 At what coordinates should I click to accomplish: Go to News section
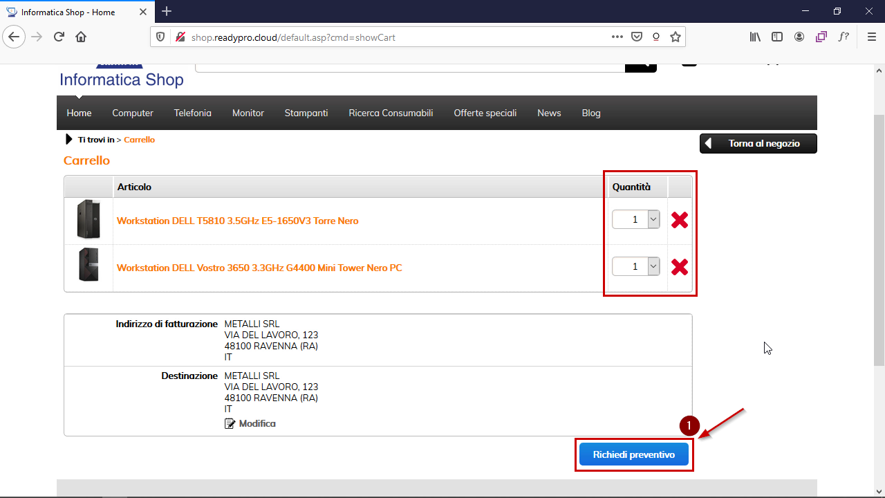549,113
